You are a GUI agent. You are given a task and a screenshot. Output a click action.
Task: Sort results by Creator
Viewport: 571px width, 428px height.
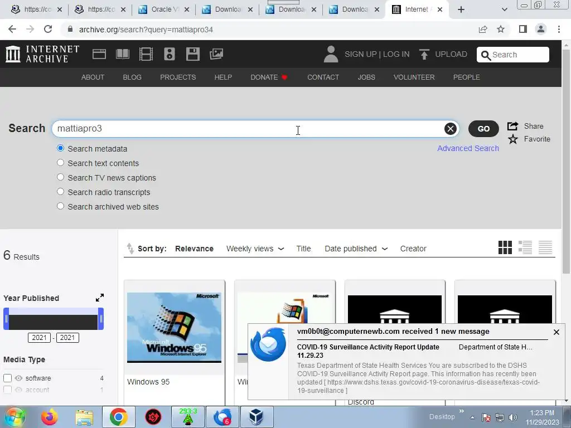point(413,249)
